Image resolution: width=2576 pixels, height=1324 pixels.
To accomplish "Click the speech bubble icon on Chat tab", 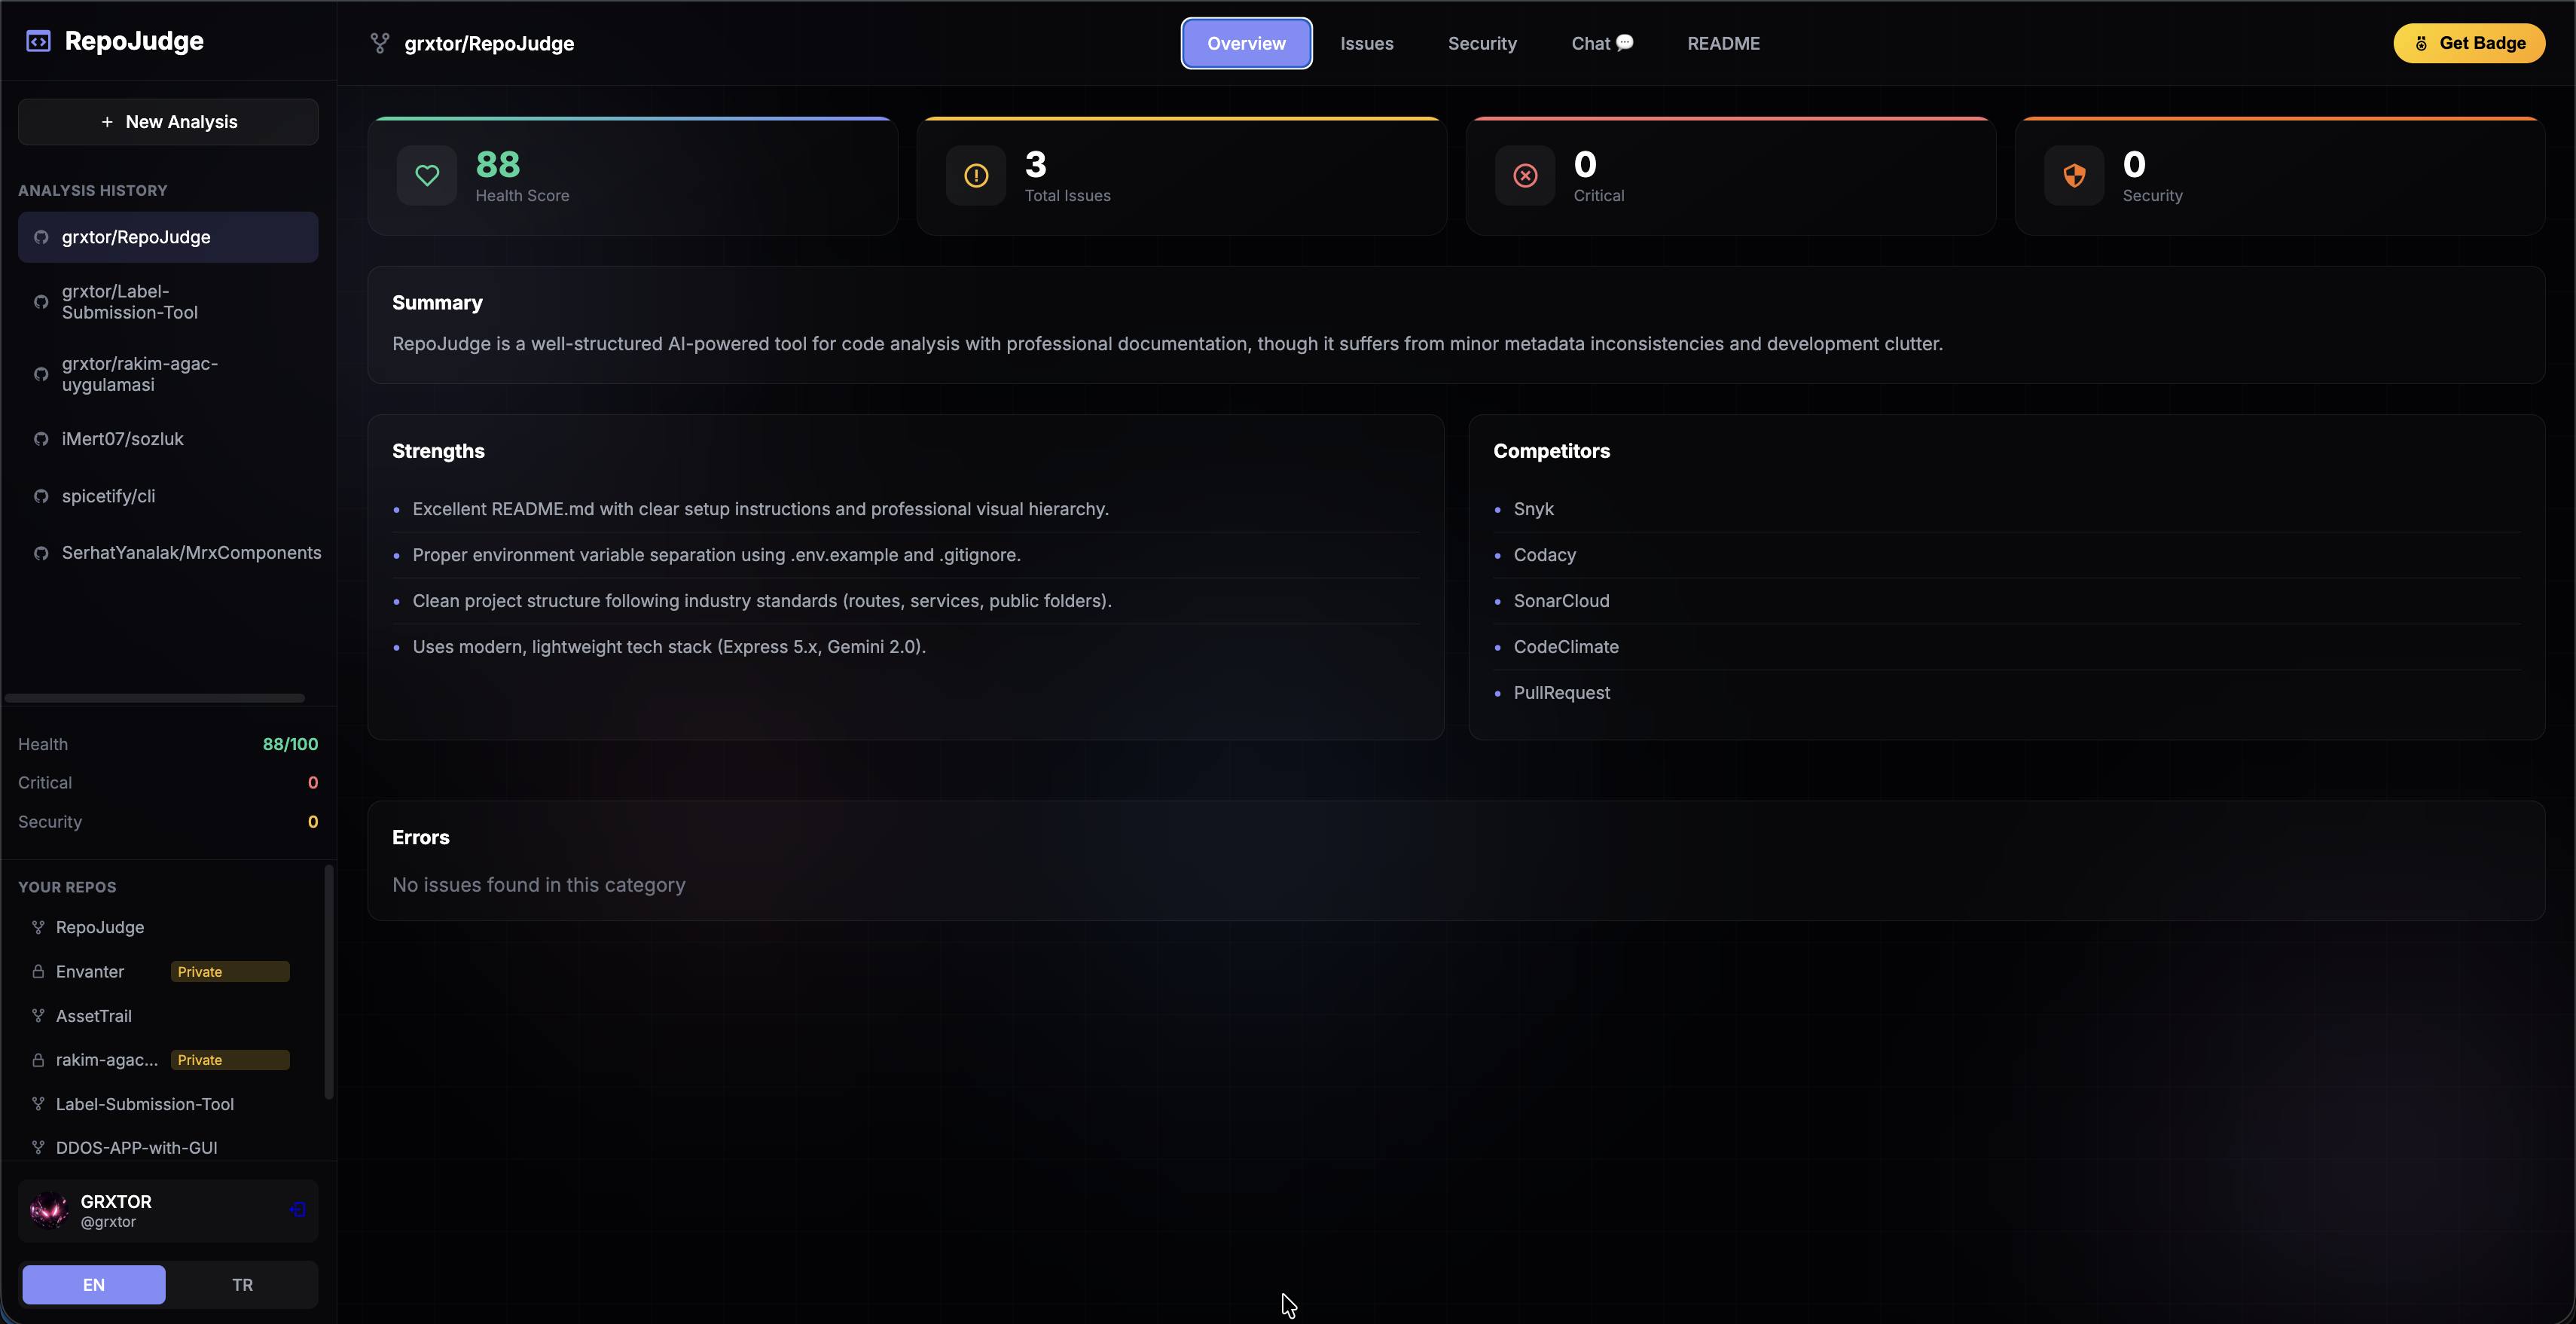I will point(1625,43).
